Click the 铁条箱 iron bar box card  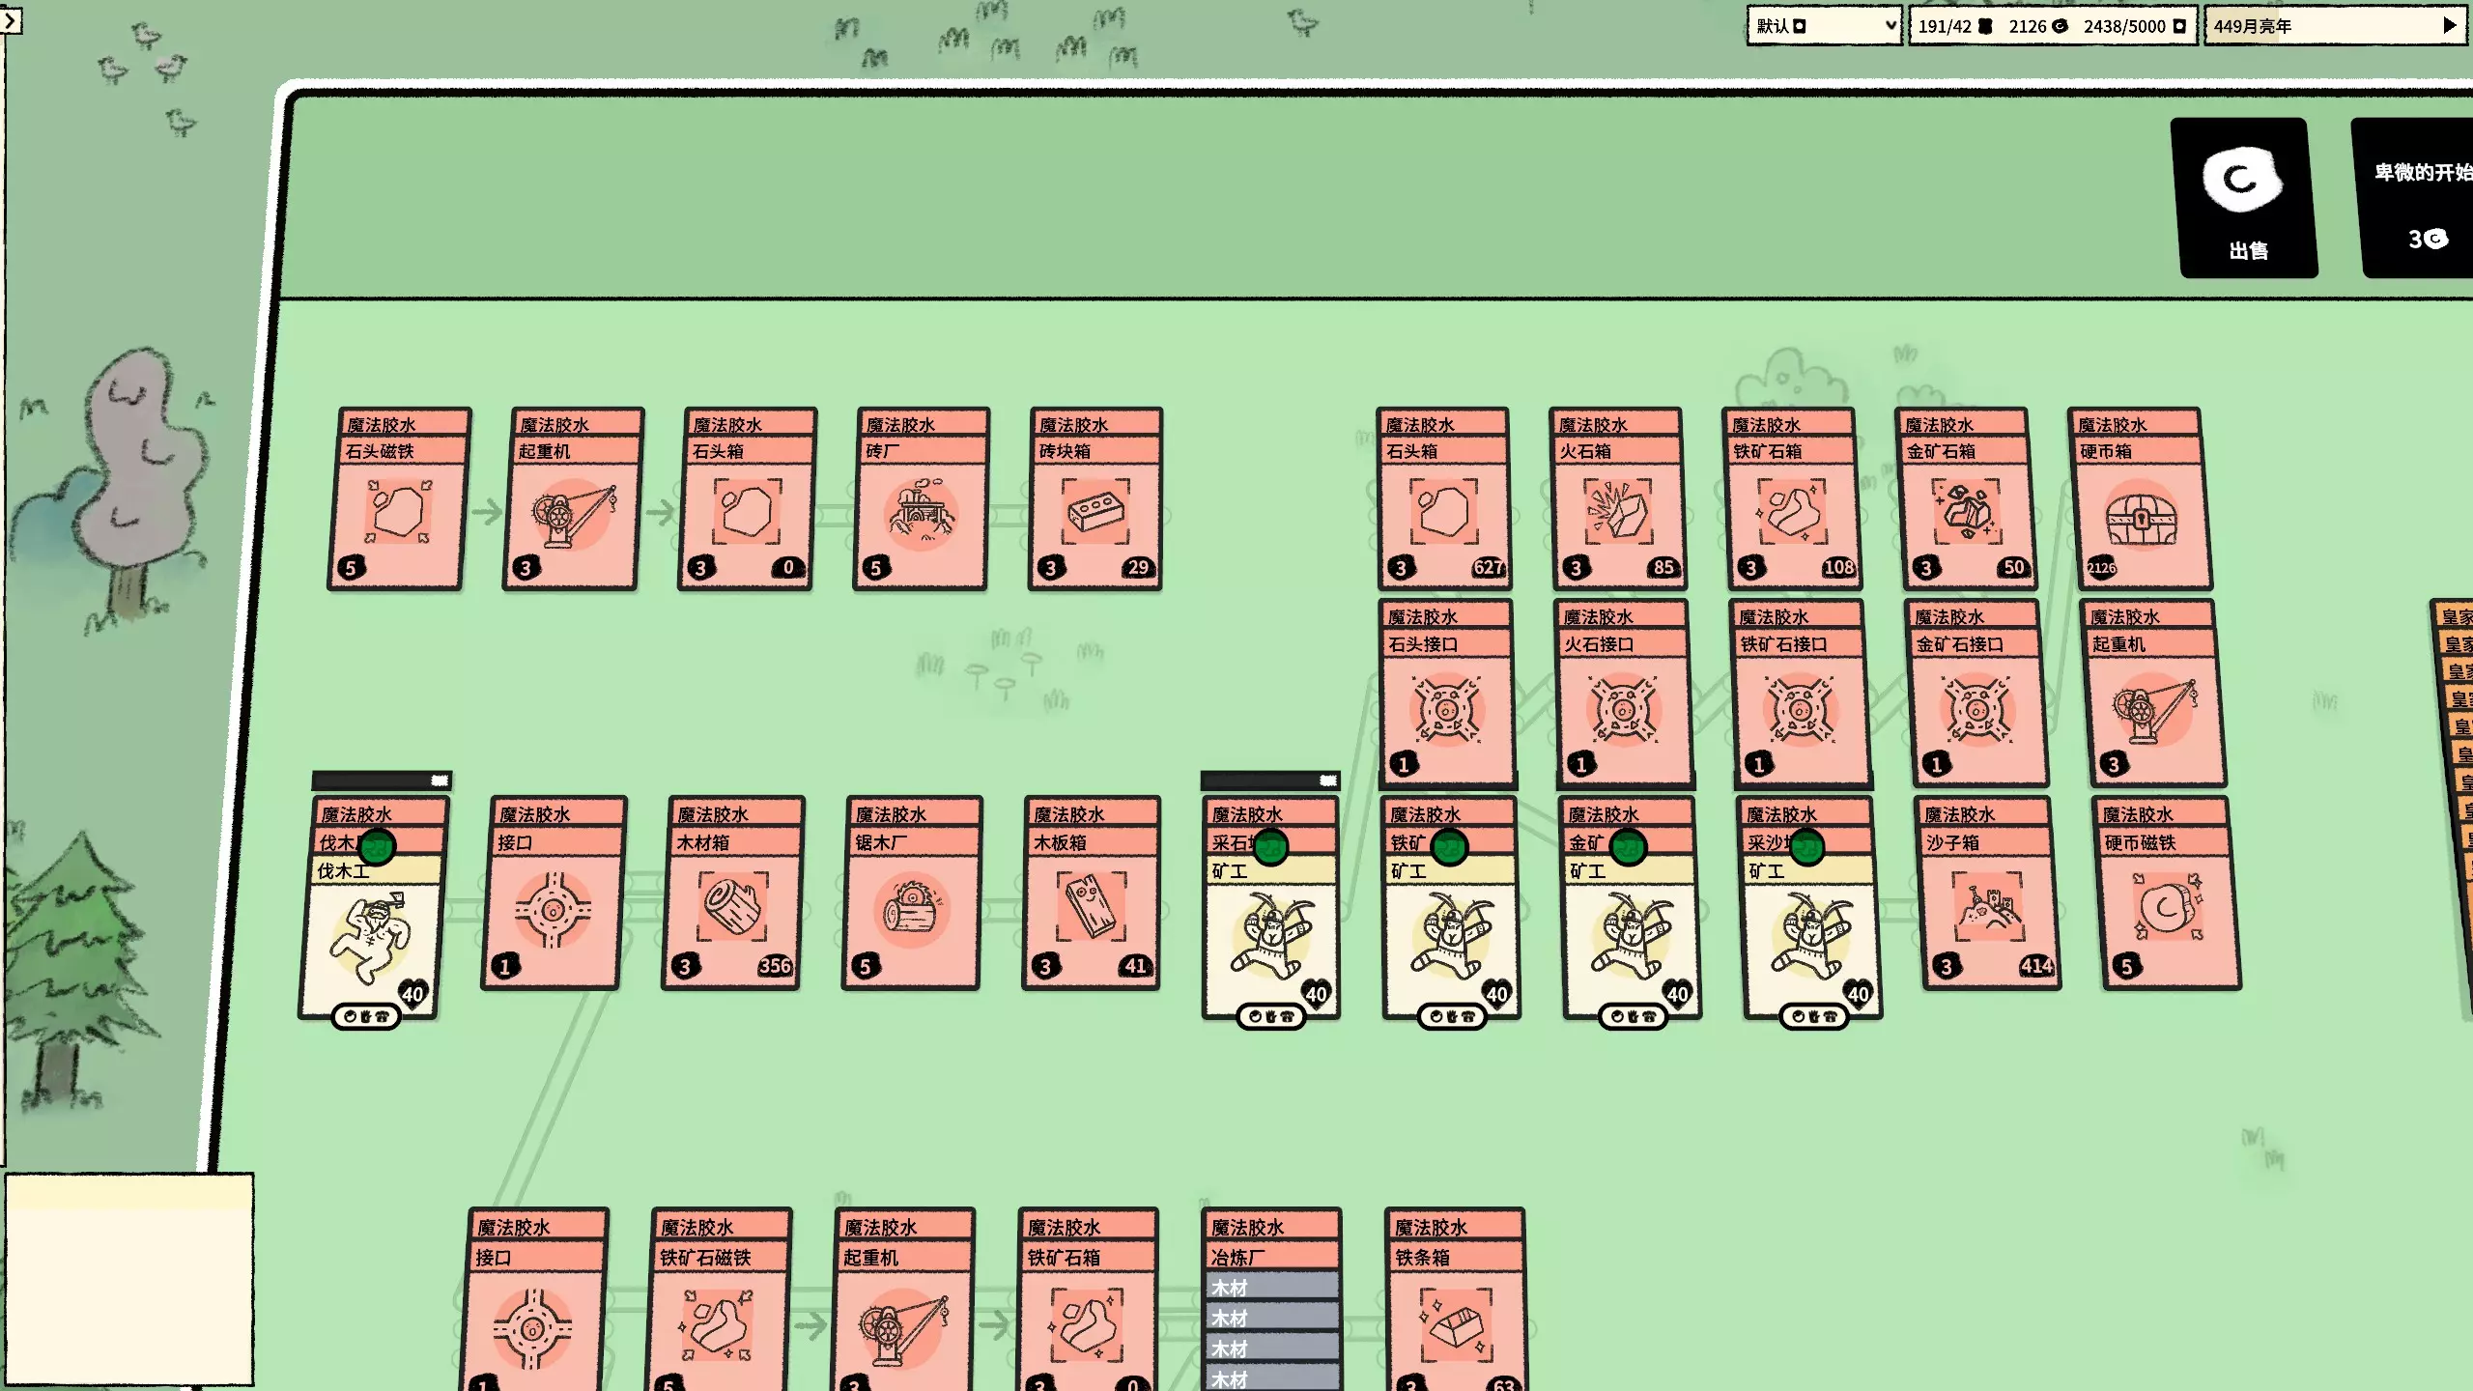coord(1455,1323)
